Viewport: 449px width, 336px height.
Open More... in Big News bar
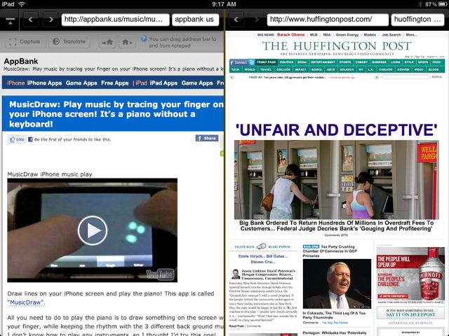[412, 34]
